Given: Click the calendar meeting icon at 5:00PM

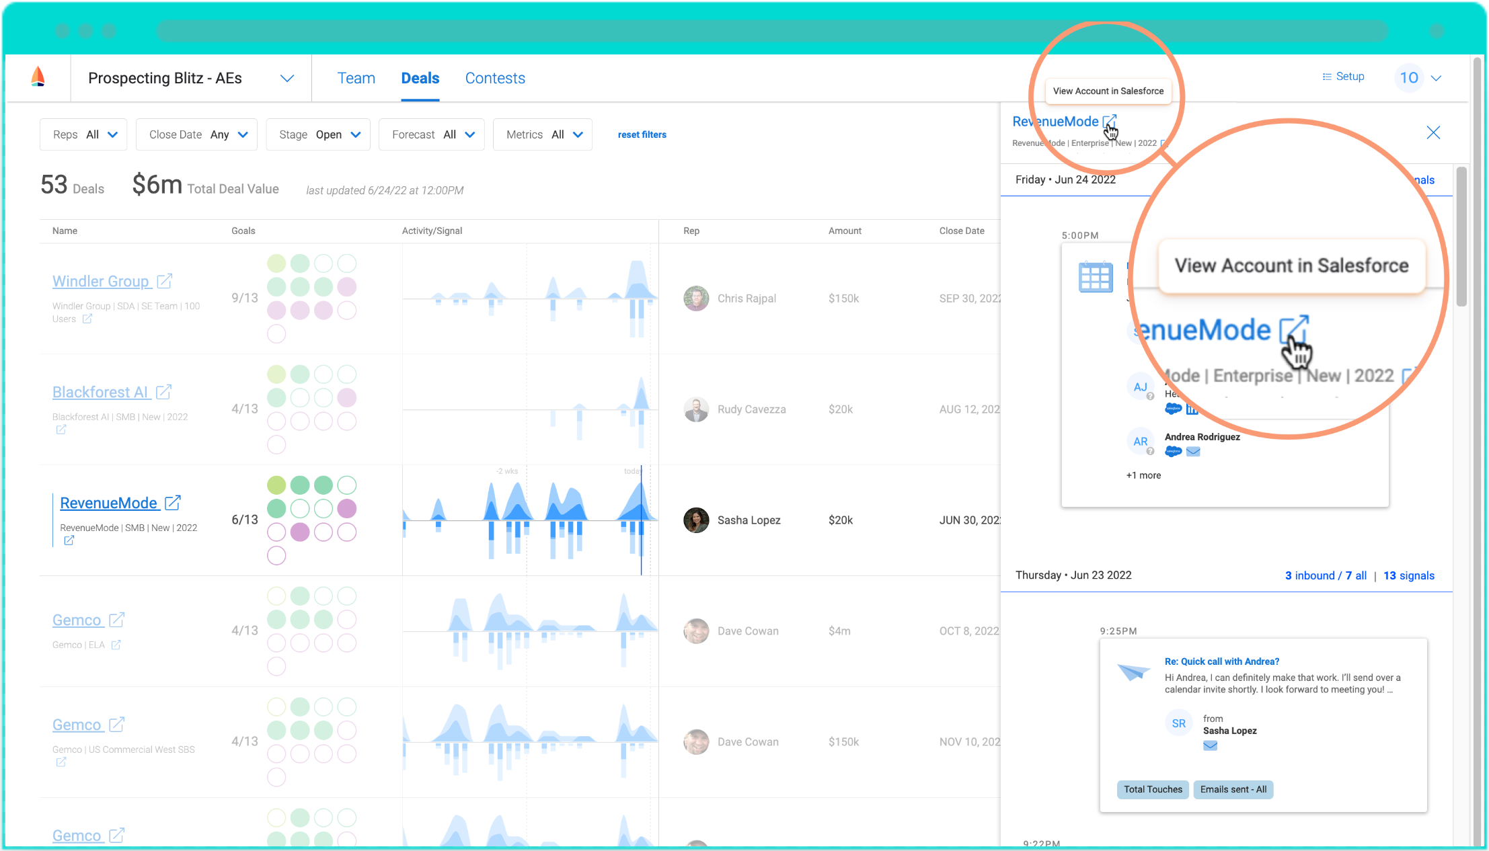Looking at the screenshot, I should [1096, 276].
